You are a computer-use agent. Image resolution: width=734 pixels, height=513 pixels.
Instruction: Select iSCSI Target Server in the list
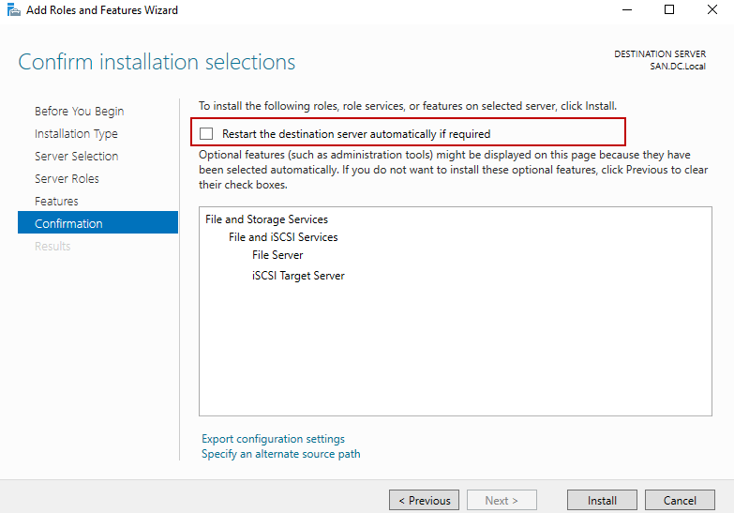tap(298, 276)
